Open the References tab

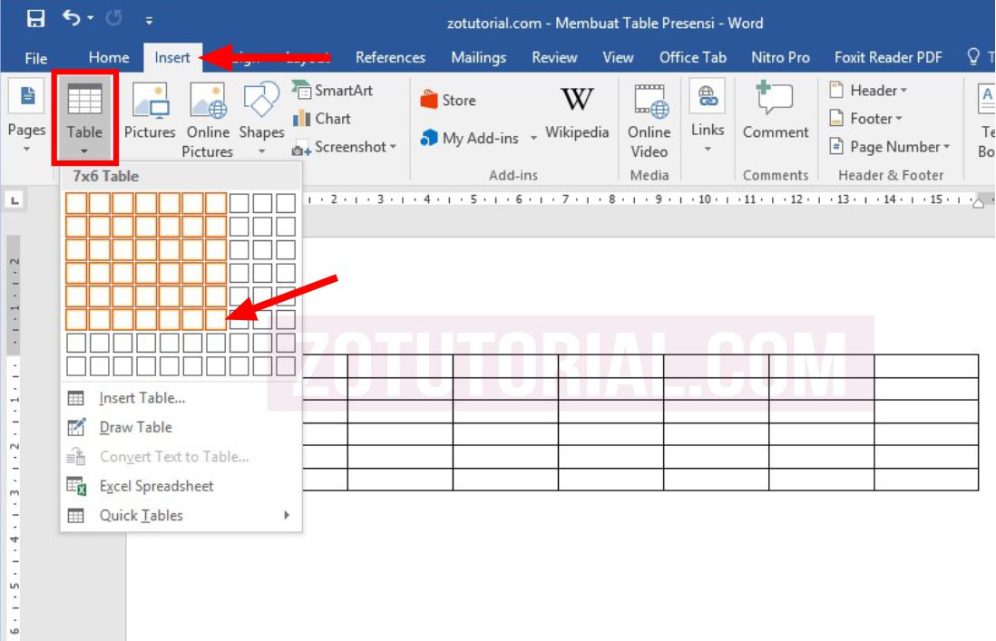pyautogui.click(x=390, y=57)
